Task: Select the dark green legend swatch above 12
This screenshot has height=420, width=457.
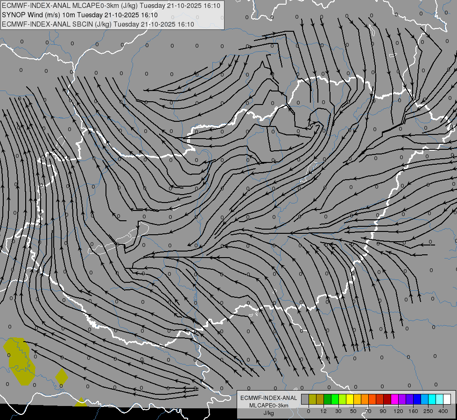Action: (x=328, y=399)
